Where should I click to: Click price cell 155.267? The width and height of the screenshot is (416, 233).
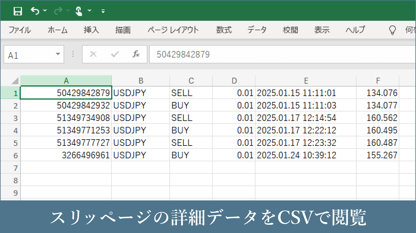[x=378, y=155]
